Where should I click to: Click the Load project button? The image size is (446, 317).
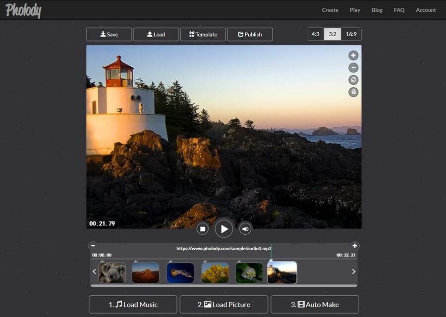(x=156, y=34)
